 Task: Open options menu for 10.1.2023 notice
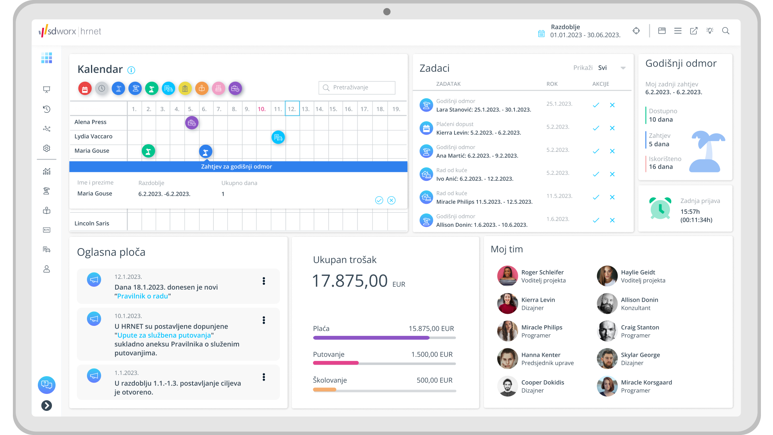[x=264, y=320]
